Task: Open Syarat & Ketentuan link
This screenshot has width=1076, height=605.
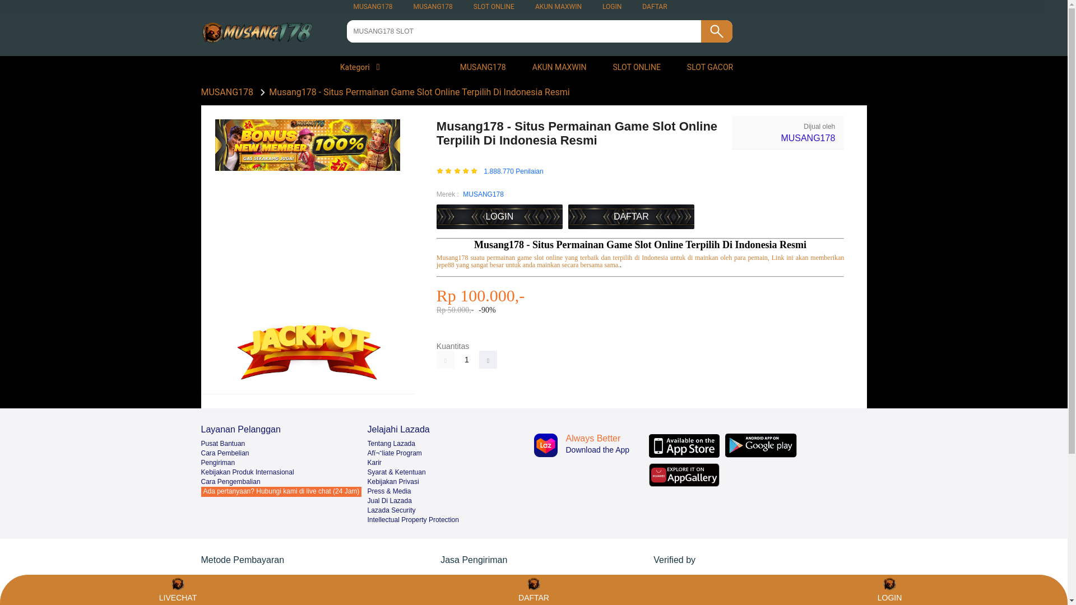Action: (x=396, y=472)
